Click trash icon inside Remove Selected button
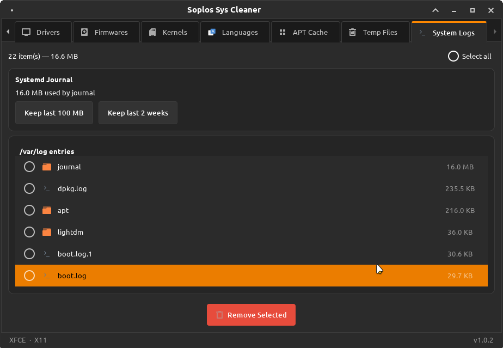 (x=219, y=315)
